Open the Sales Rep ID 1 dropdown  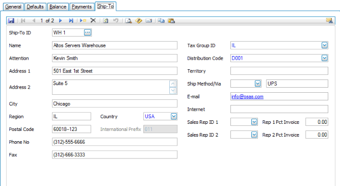tap(254, 122)
